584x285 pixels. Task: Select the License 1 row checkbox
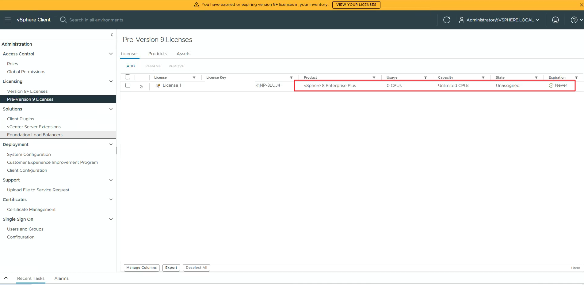coord(128,85)
